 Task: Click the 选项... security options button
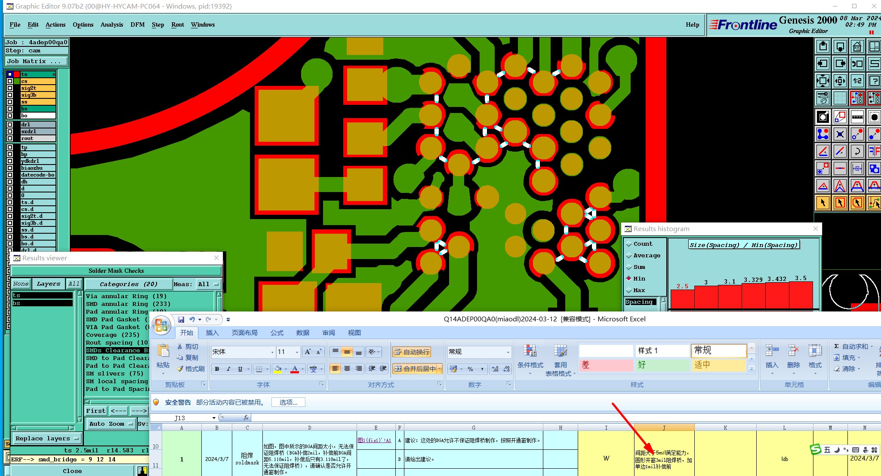tap(288, 403)
